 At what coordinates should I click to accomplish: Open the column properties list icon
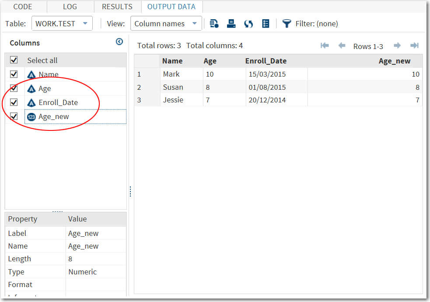266,23
